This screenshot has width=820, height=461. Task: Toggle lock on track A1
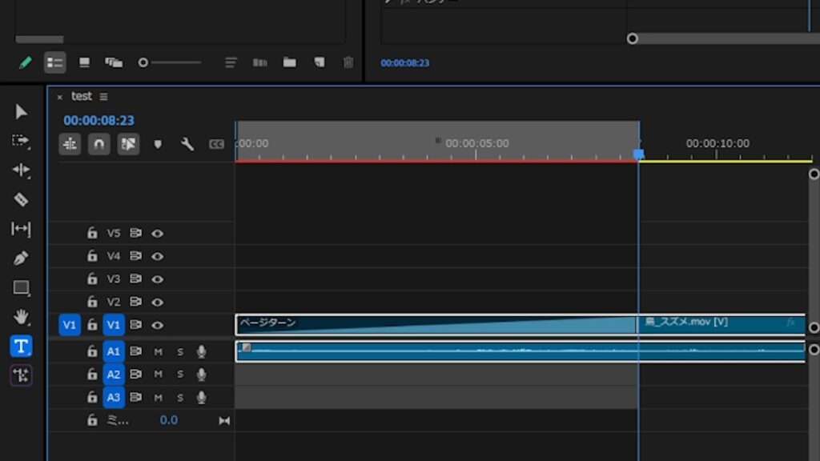pos(92,351)
